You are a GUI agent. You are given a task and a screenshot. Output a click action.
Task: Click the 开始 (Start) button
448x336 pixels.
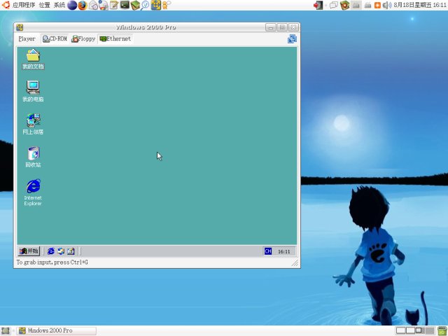coord(29,251)
